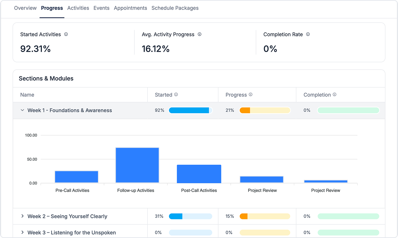Click the info icon beside Progress column header
Screen dimensions: 398x238
point(251,95)
